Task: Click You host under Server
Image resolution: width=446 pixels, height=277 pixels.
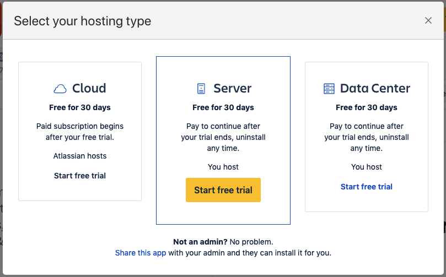Action: coord(223,167)
